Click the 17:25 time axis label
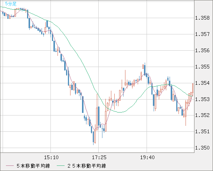This screenshot has width=213, height=171. tap(99, 157)
